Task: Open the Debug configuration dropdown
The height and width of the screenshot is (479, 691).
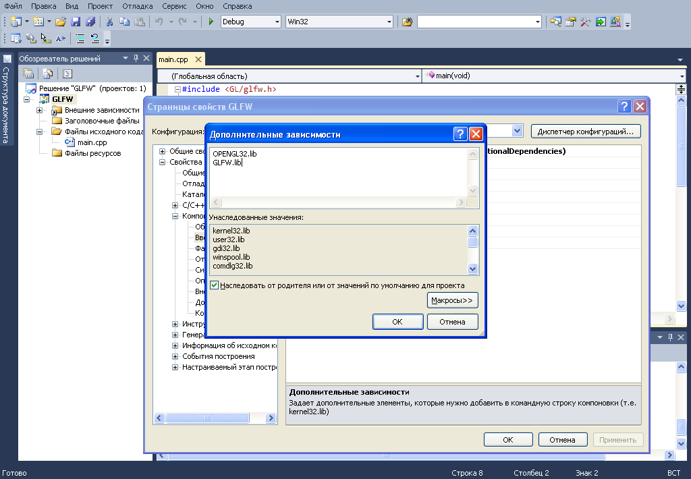Action: tap(277, 22)
